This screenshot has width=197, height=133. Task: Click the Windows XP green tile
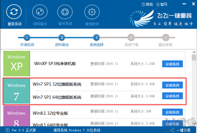(x=16, y=63)
